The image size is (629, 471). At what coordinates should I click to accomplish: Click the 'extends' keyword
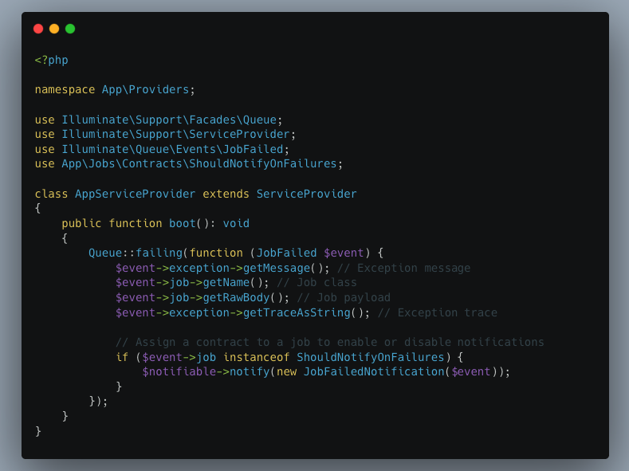pos(226,194)
